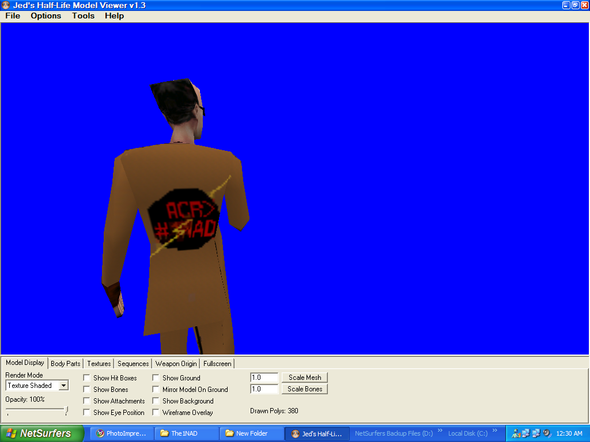The height and width of the screenshot is (442, 590).
Task: Focus the Scale Bones value field
Action: click(264, 389)
